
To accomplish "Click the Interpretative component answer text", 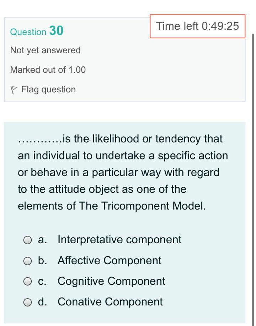I will (x=119, y=240).
